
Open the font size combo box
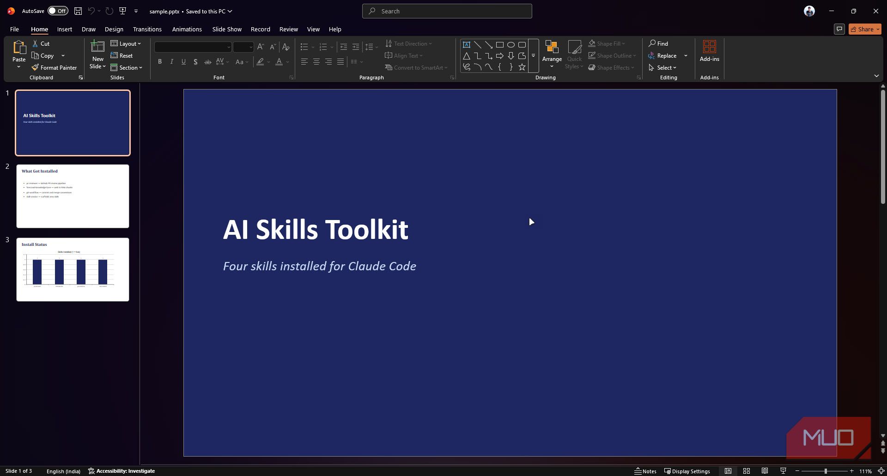pos(243,47)
